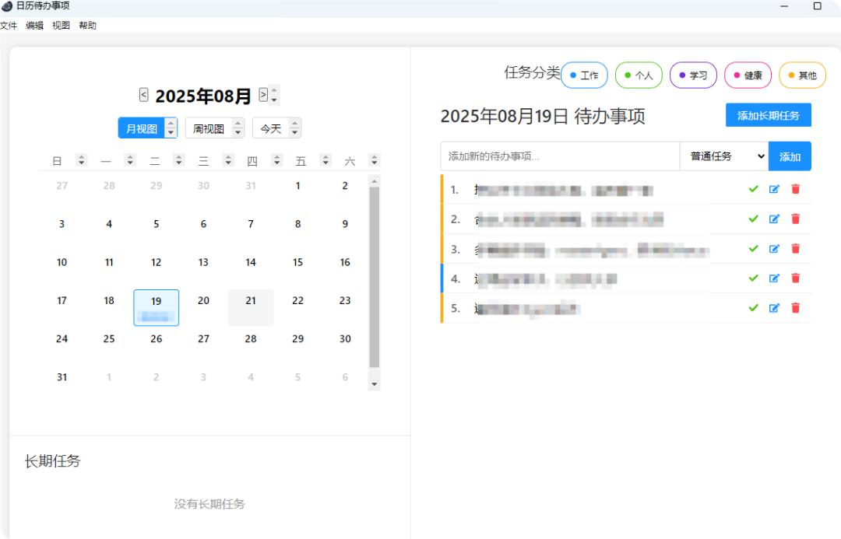Click calendar scrollbar down arrow
The height and width of the screenshot is (539, 841).
(375, 384)
